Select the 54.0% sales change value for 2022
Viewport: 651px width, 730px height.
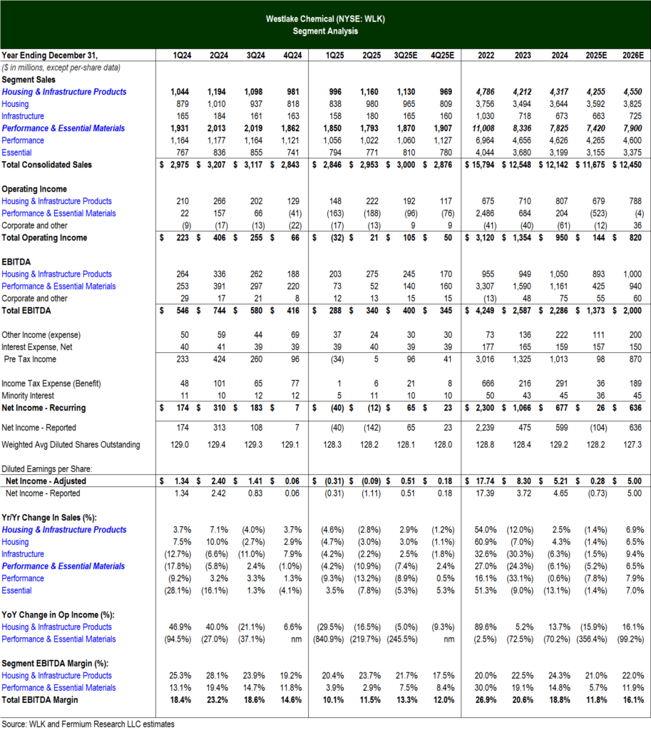click(486, 530)
